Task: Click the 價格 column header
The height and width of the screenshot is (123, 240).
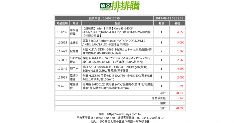Action: [x=177, y=23]
